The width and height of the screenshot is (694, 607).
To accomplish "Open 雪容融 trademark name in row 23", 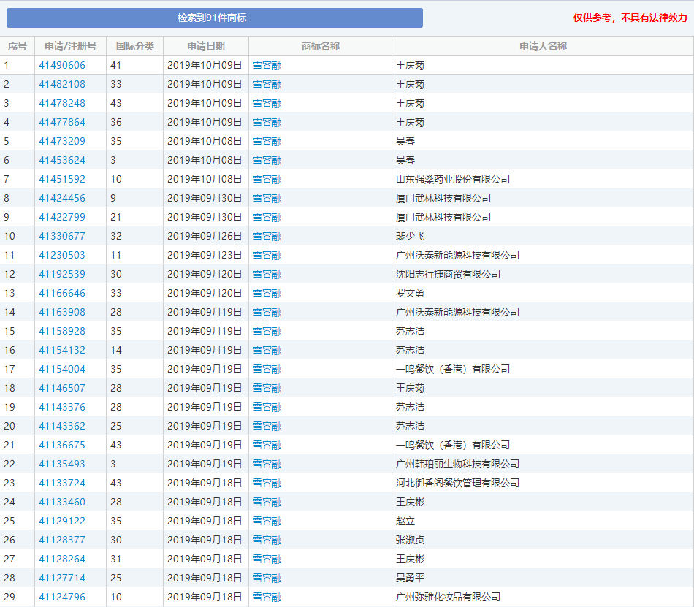I will [x=267, y=484].
